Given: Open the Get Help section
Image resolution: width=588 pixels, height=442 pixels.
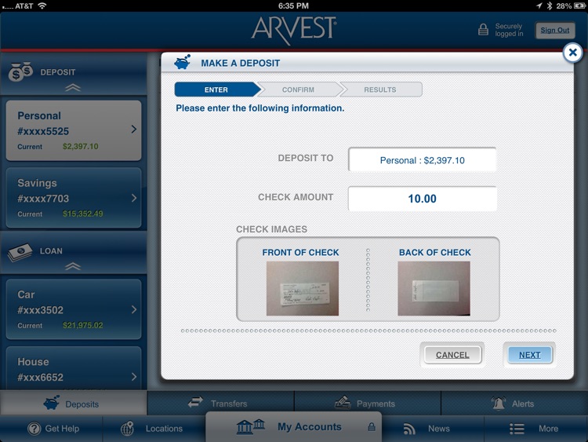Looking at the screenshot, I should coord(51,429).
